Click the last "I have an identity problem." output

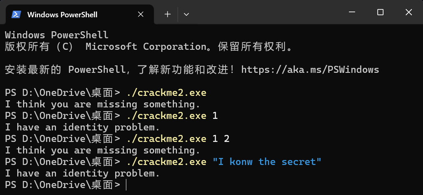click(82, 174)
